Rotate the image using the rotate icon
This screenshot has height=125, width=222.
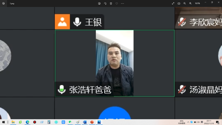105,3
